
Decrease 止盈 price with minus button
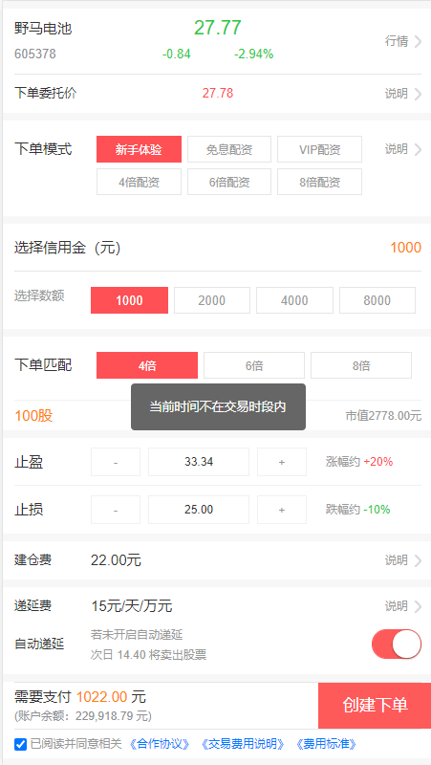(116, 462)
